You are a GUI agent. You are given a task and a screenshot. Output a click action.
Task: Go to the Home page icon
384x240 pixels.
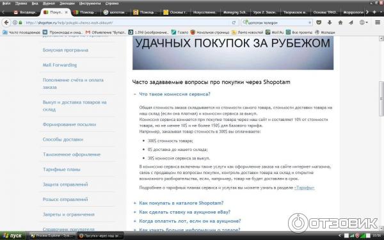click(x=340, y=22)
